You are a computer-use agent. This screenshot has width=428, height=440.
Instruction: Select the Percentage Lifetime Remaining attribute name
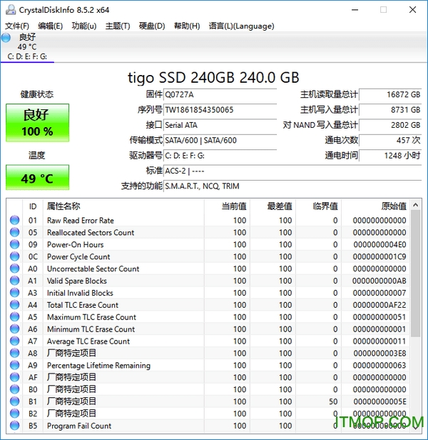(x=98, y=366)
